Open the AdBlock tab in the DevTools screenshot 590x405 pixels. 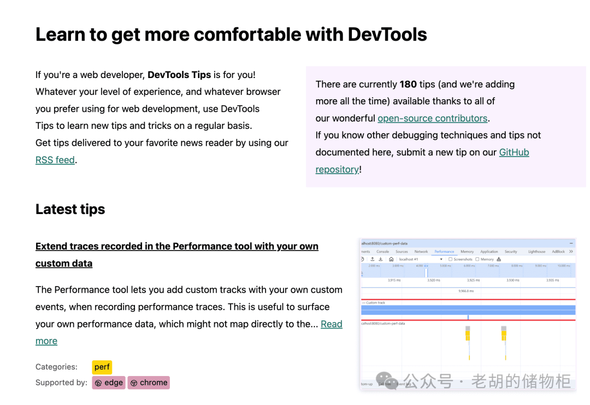tap(558, 252)
